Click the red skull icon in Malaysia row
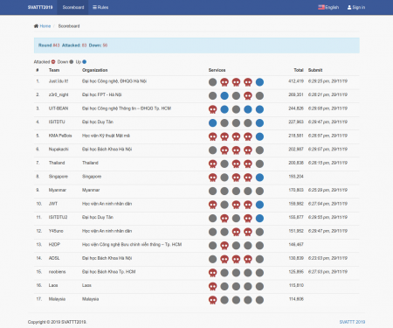Image resolution: width=393 pixels, height=328 pixels. click(213, 300)
